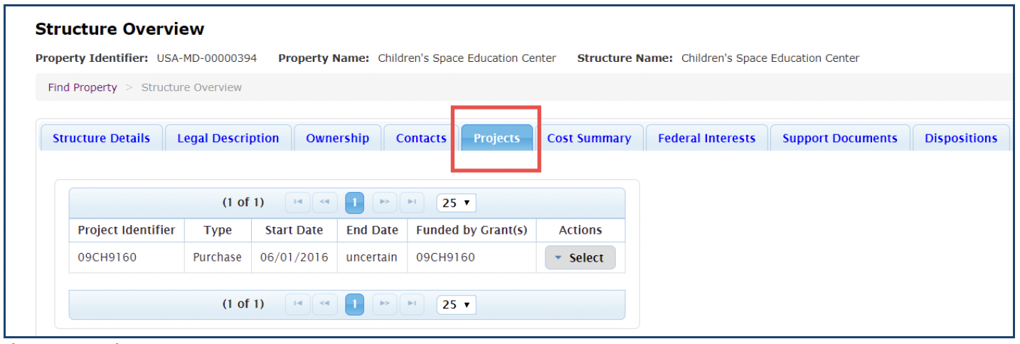Open the Support Documents tab
The width and height of the screenshot is (1020, 344).
839,139
